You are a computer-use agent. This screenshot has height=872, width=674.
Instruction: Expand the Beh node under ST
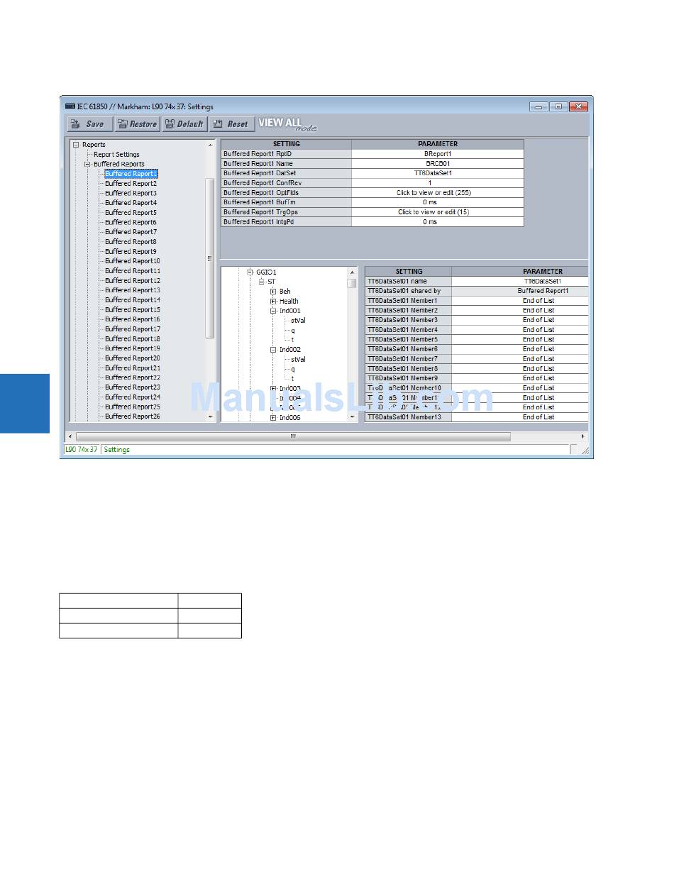(273, 292)
